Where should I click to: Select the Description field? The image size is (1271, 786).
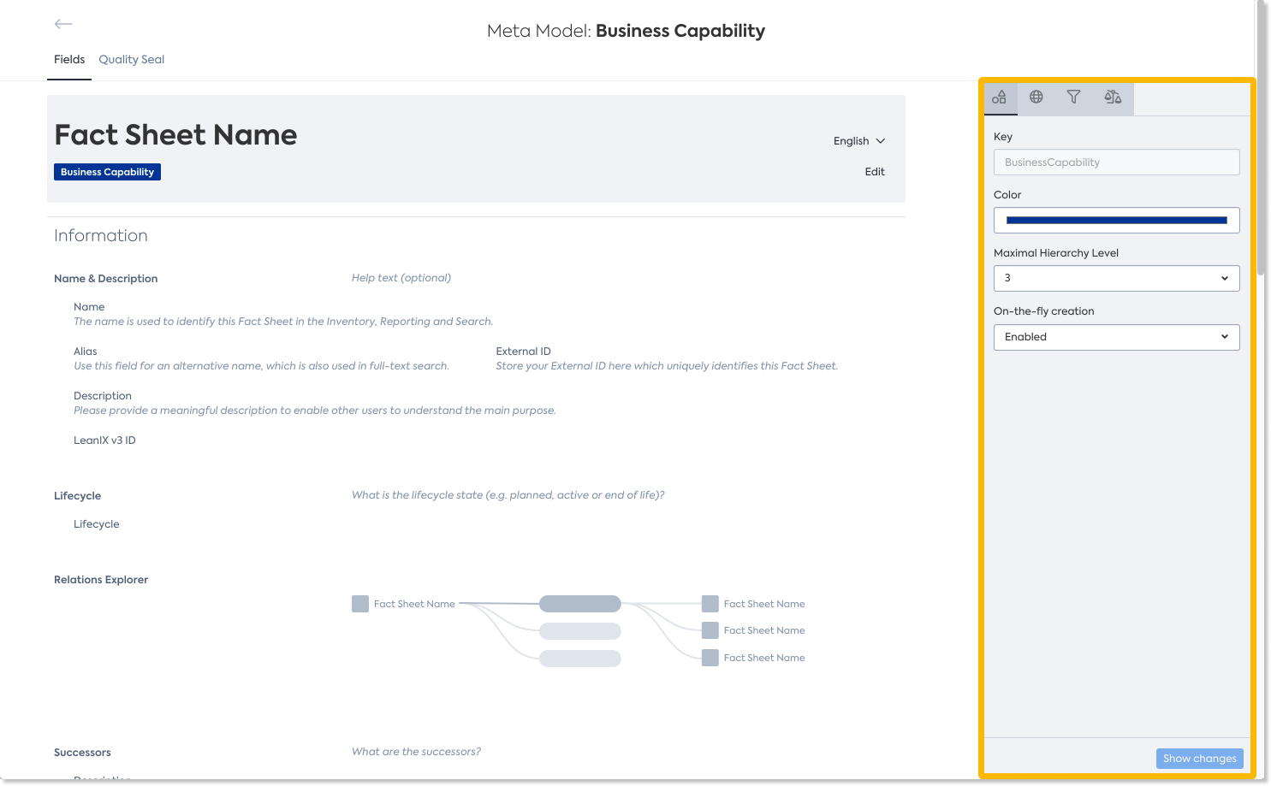click(x=103, y=396)
